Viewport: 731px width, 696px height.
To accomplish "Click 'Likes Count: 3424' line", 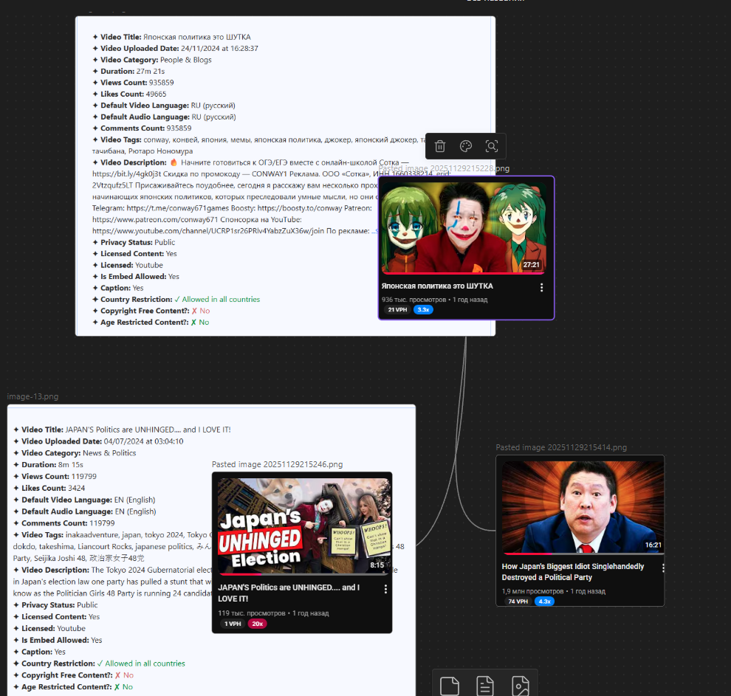I will 49,488.
